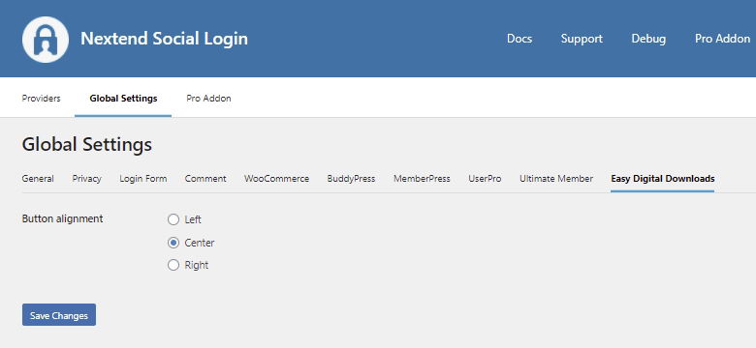Go to the Privacy settings subtab
Viewport: 756px width, 348px height.
pyautogui.click(x=87, y=179)
